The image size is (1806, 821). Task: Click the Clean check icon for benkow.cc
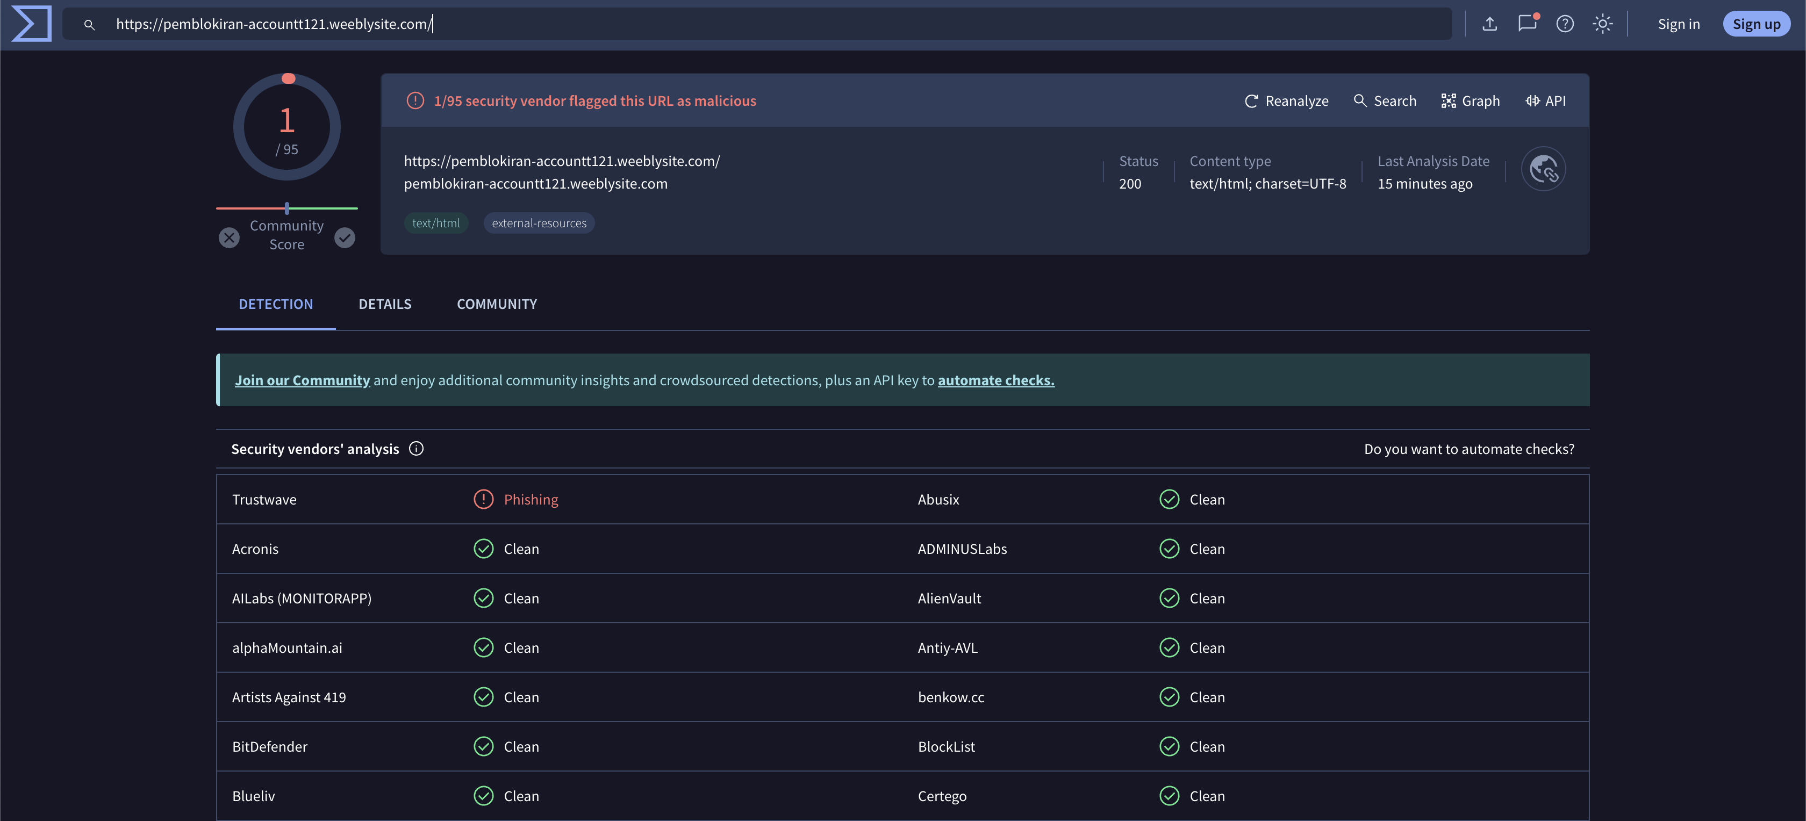pos(1170,697)
